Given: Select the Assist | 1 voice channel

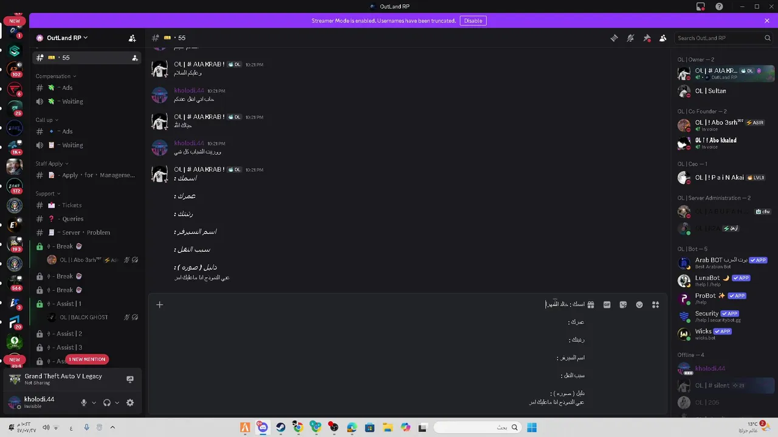Looking at the screenshot, I should (x=87, y=303).
